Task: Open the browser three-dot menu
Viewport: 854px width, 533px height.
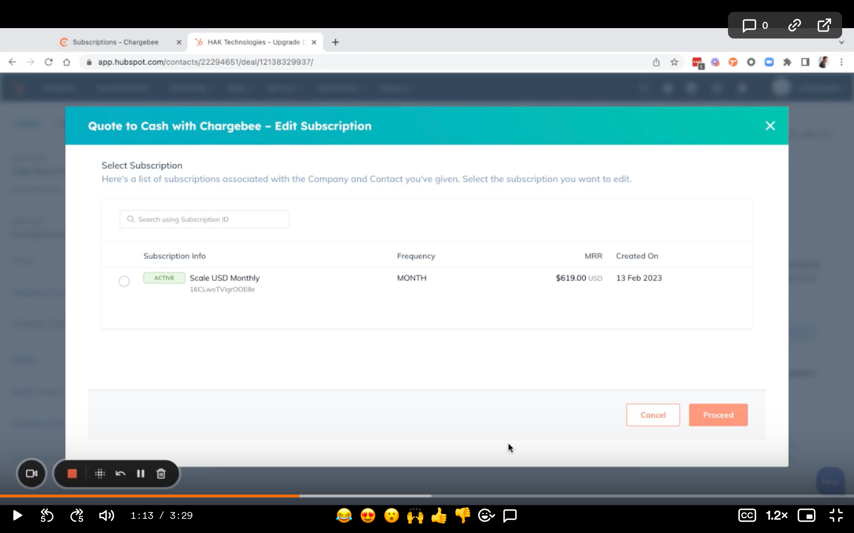Action: tap(841, 62)
